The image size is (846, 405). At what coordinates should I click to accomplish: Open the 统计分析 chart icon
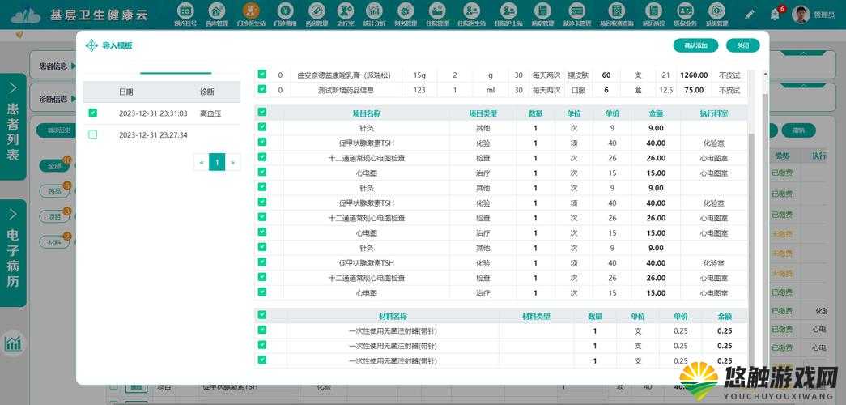374,11
